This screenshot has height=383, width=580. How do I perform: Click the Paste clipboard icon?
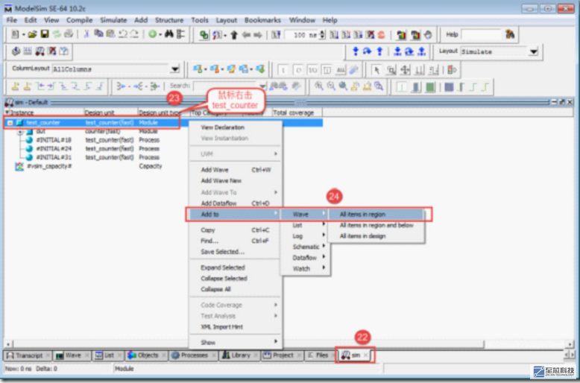(110, 34)
